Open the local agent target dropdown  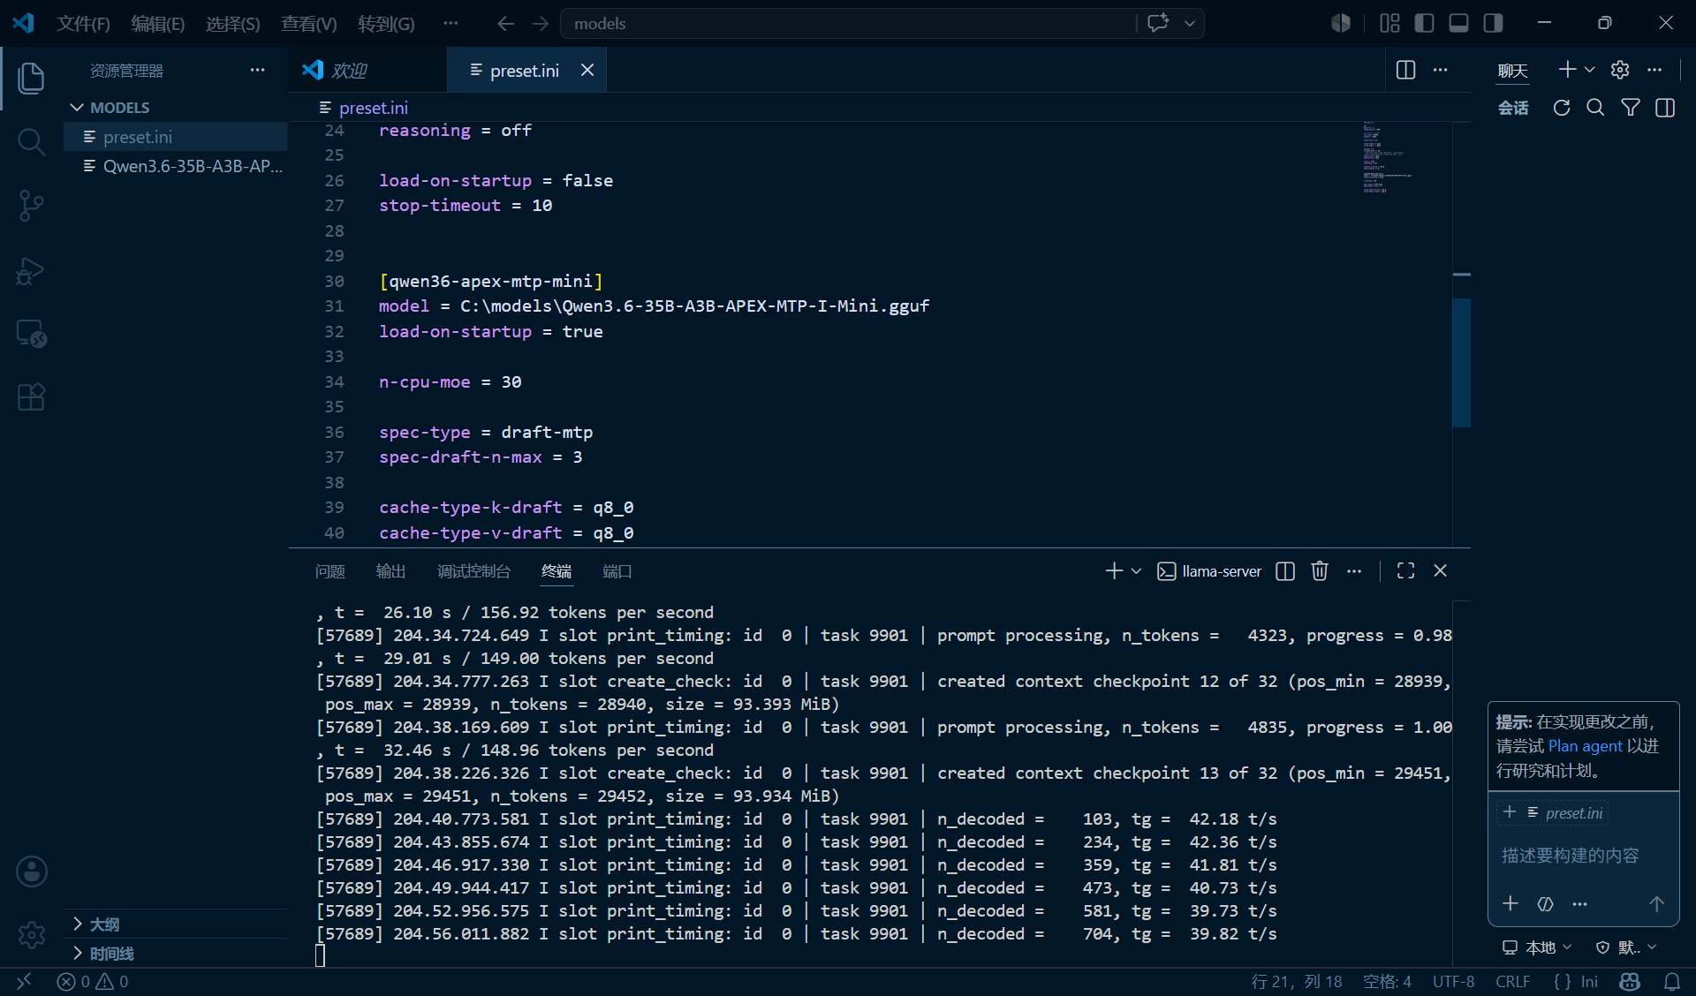coord(1537,947)
